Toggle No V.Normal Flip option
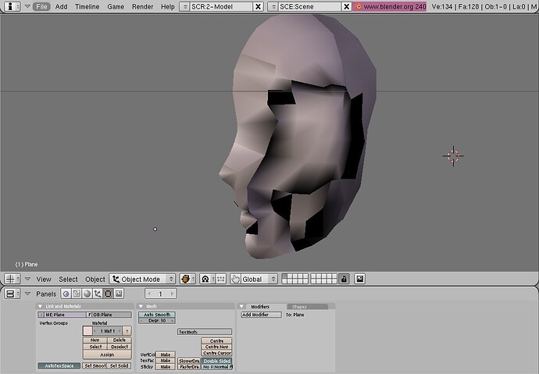539x374 pixels. click(216, 367)
